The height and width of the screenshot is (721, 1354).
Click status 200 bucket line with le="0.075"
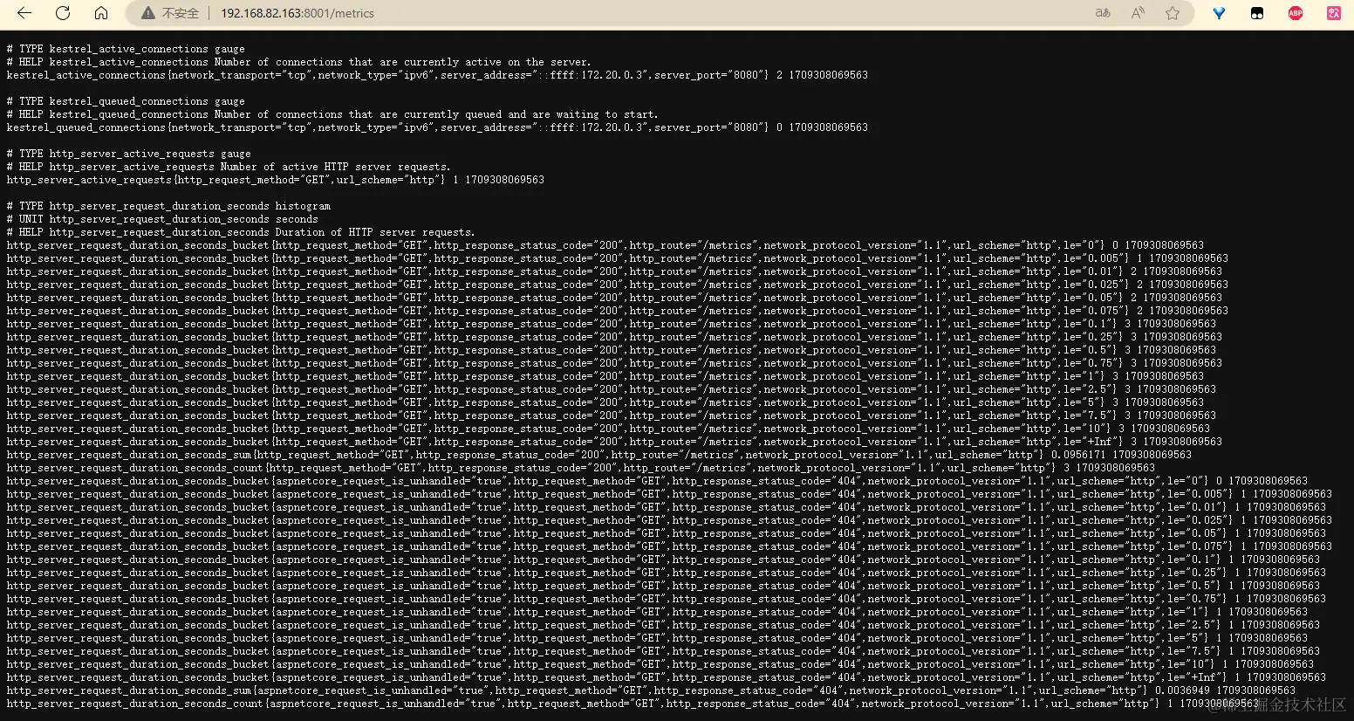pos(617,311)
